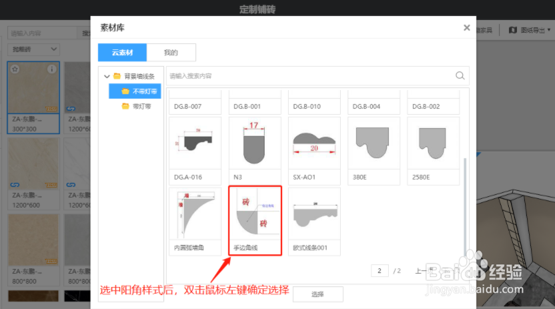
Task: Select the 内圆弧墙角 profile thumbnail
Action: (x=195, y=214)
